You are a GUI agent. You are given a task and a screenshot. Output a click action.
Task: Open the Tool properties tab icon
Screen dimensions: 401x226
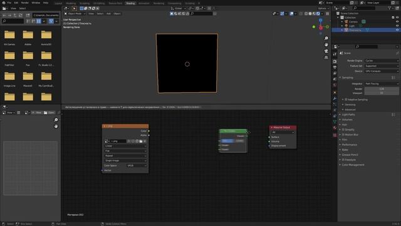click(335, 54)
